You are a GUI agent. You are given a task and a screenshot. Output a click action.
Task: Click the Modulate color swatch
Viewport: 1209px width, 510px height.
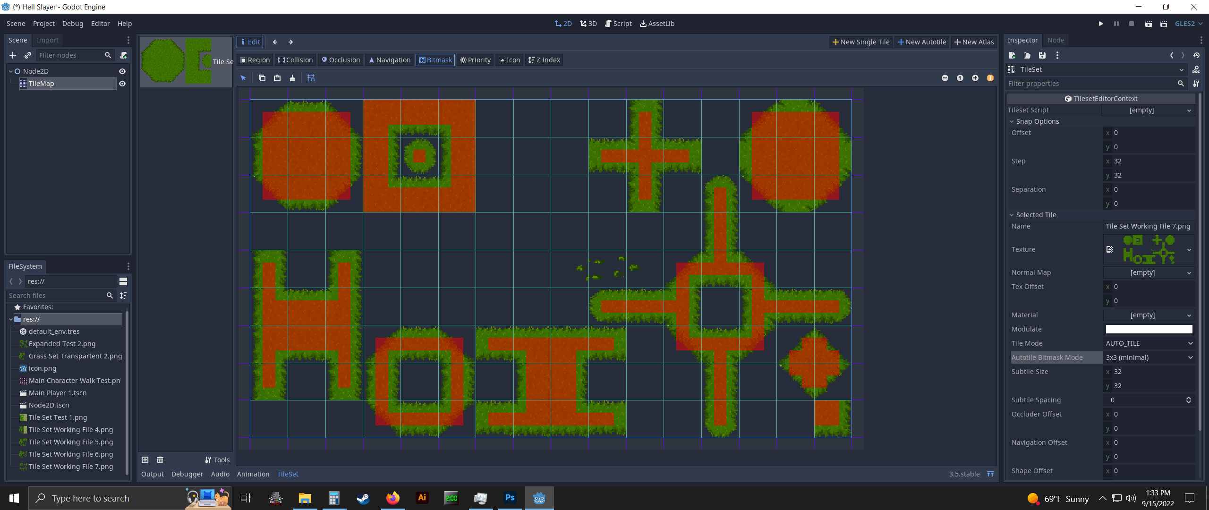1149,329
